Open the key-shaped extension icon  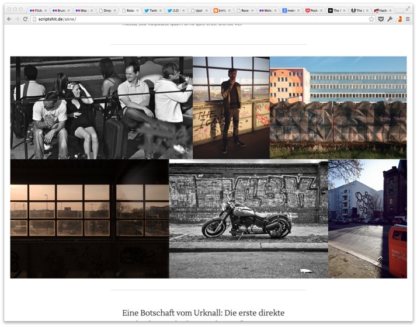(x=390, y=19)
